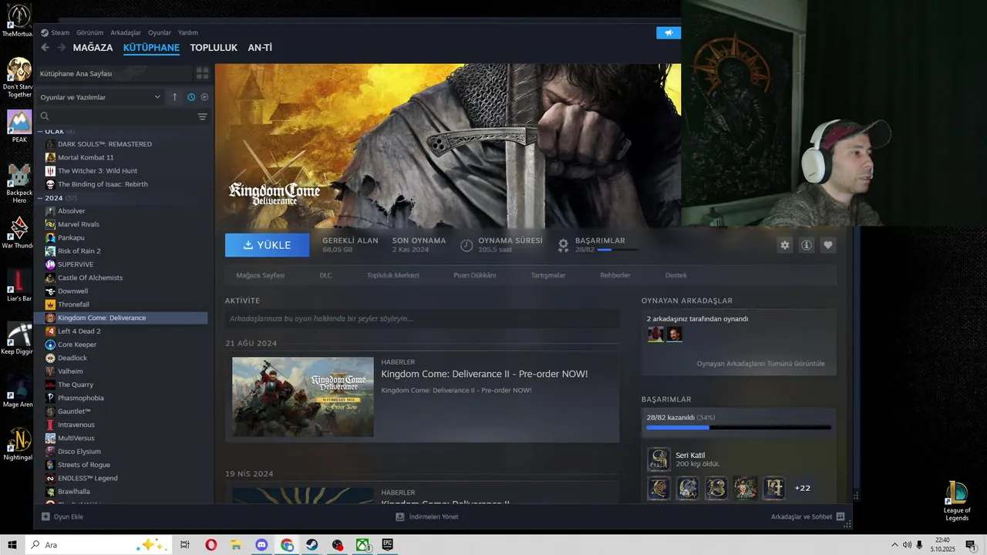Collapse the OLAK library category
987x555 pixels.
click(41, 131)
